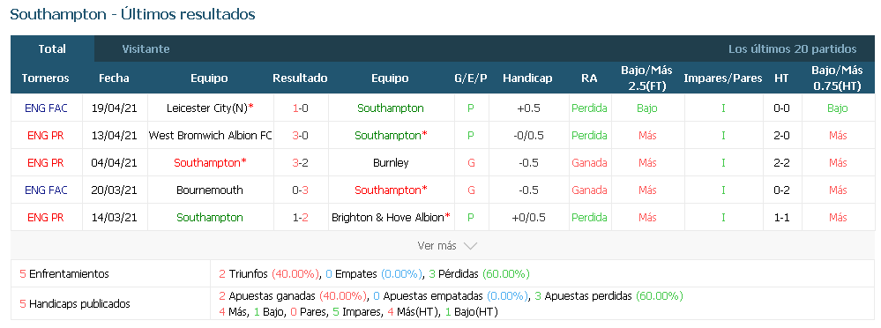Open ENG PR tournament on 13/04/21
This screenshot has width=881, height=328.
(x=46, y=136)
